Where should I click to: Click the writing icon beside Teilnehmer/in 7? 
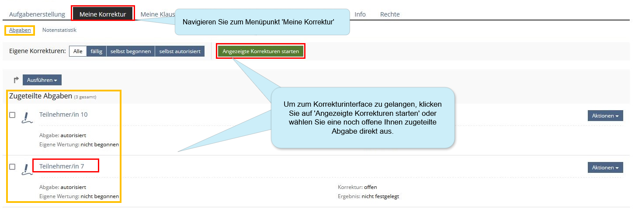pyautogui.click(x=27, y=169)
